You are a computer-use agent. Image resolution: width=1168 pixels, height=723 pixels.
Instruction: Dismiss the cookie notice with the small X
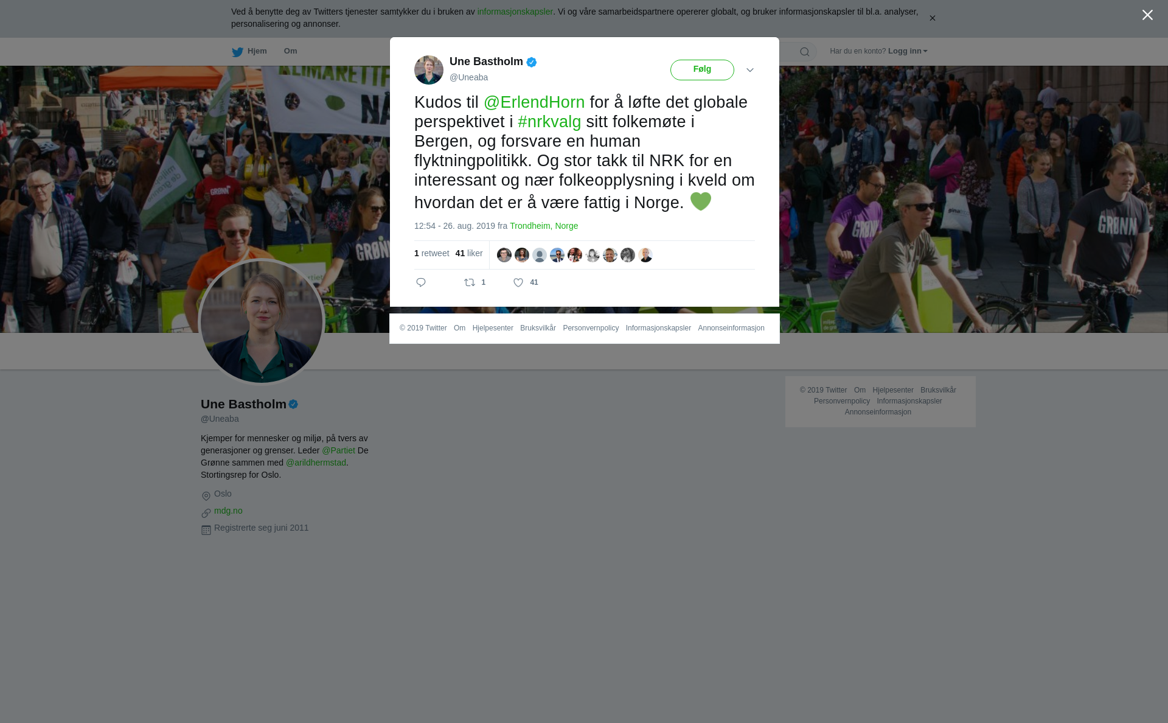(932, 18)
